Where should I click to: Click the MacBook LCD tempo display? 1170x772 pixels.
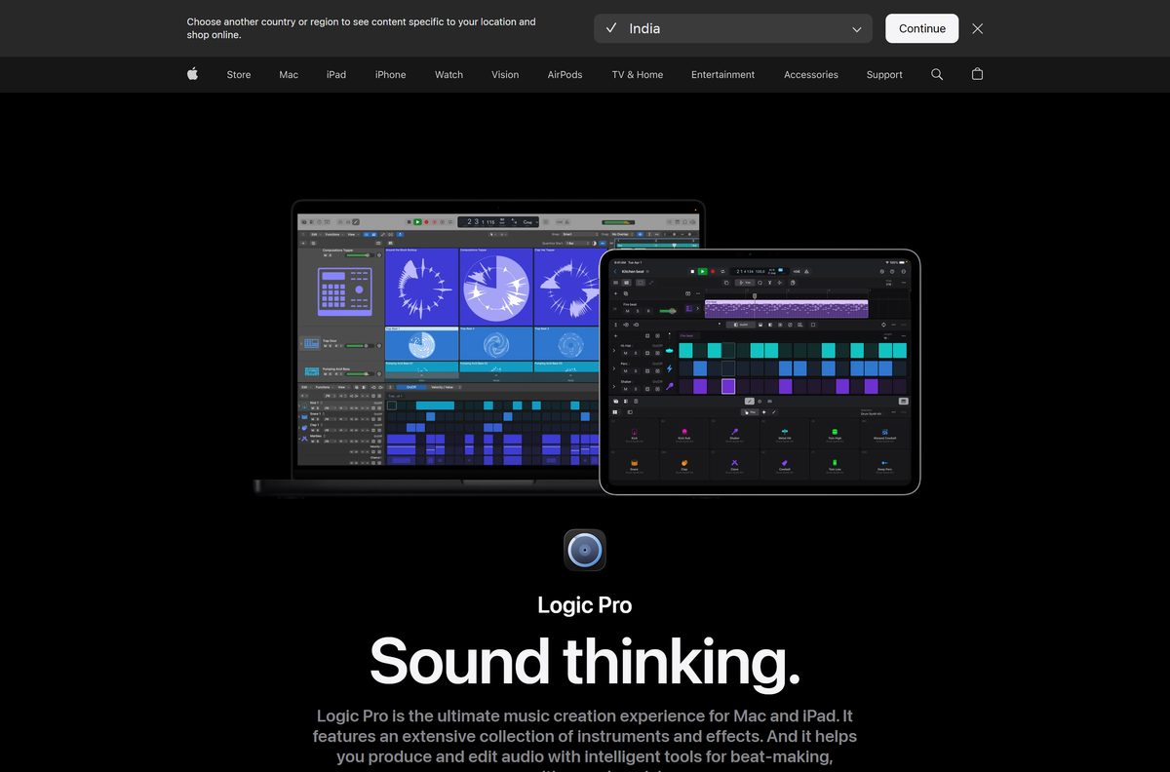[x=498, y=222]
